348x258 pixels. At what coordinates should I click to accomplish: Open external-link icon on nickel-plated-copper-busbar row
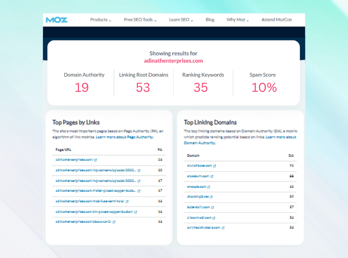point(139,191)
